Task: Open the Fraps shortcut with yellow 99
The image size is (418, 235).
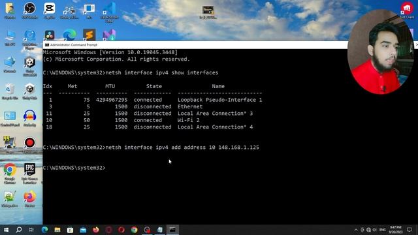Action: 10,145
